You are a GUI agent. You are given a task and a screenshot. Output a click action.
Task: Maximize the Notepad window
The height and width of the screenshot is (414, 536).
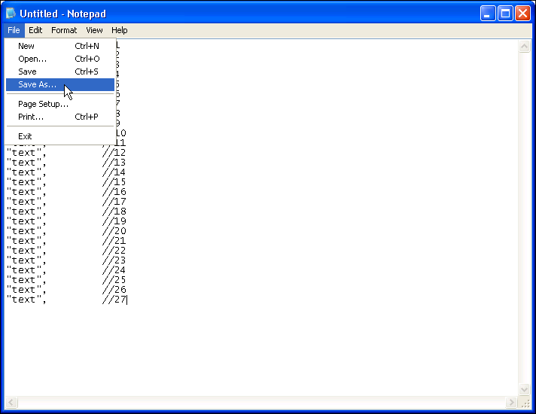point(505,14)
